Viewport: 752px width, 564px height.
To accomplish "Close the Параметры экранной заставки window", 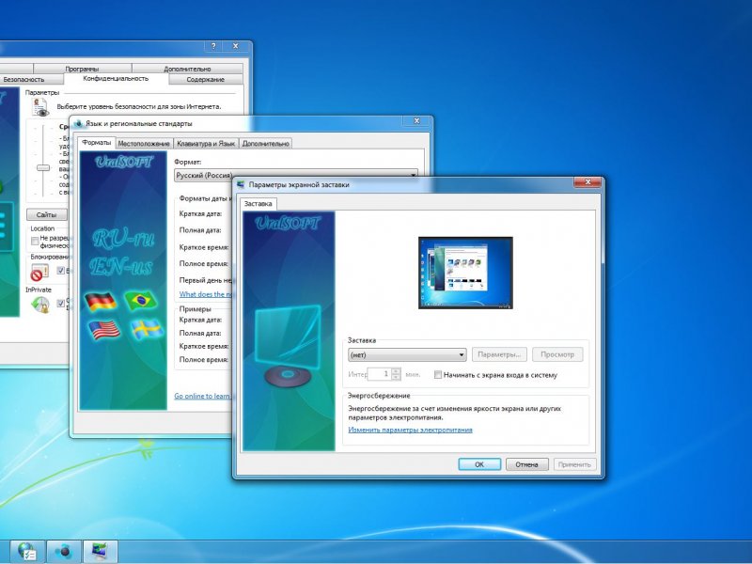I will pos(587,182).
